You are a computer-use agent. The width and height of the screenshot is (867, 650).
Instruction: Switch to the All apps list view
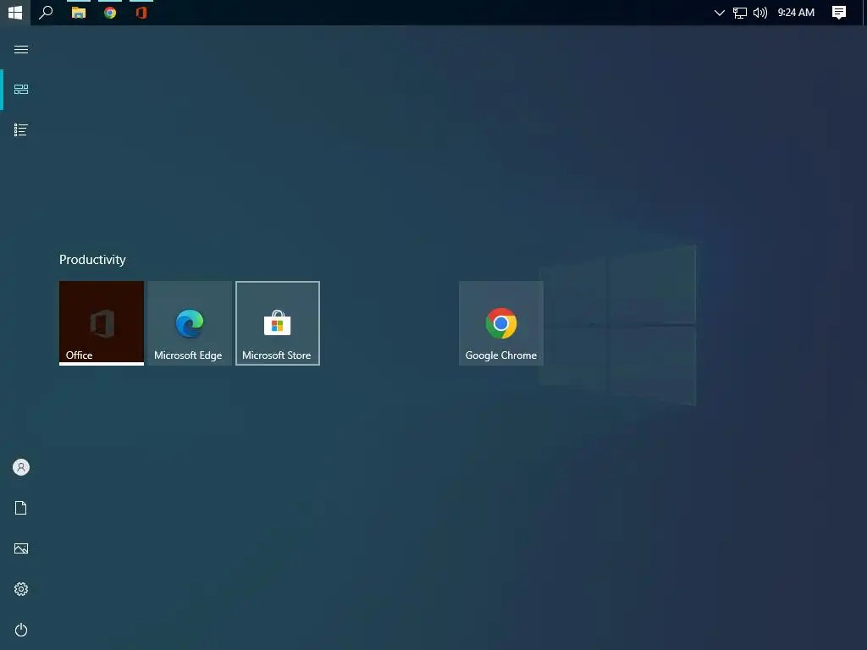click(21, 129)
